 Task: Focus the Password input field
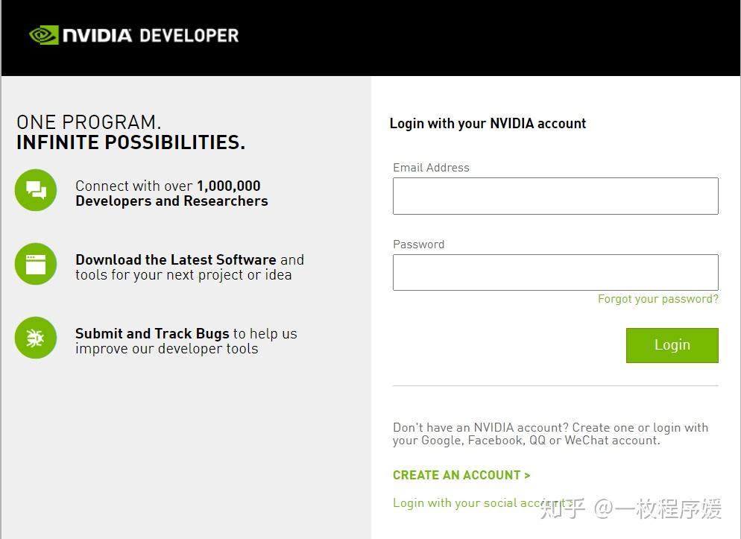[555, 272]
